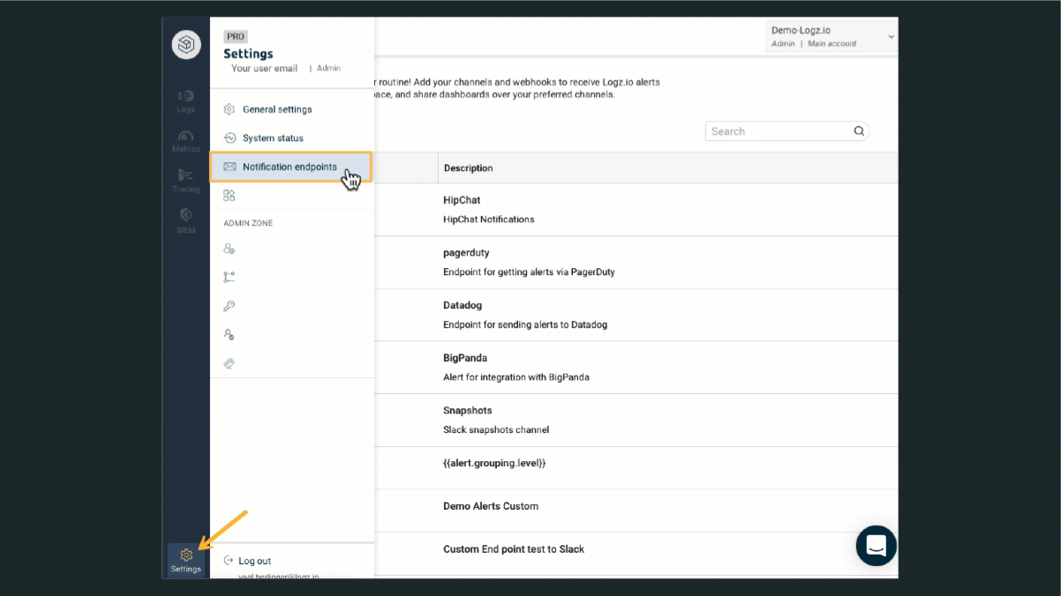Open System status menu entry
The width and height of the screenshot is (1061, 596).
(x=273, y=138)
